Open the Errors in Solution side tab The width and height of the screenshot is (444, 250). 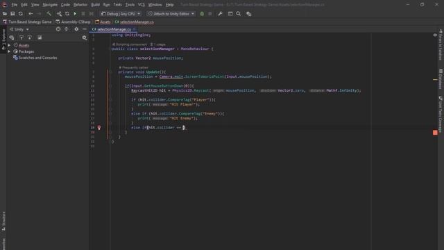pyautogui.click(x=441, y=44)
